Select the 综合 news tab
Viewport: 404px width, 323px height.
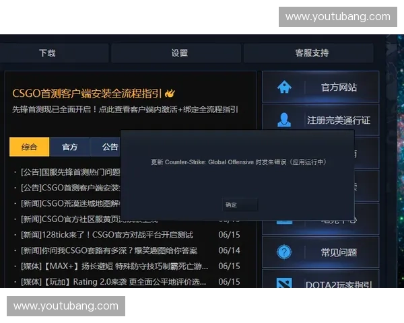29,147
